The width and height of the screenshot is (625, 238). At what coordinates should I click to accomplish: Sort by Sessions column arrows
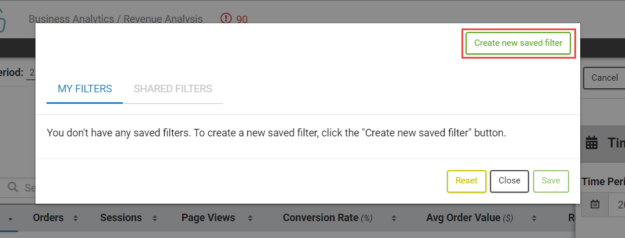coord(155,218)
